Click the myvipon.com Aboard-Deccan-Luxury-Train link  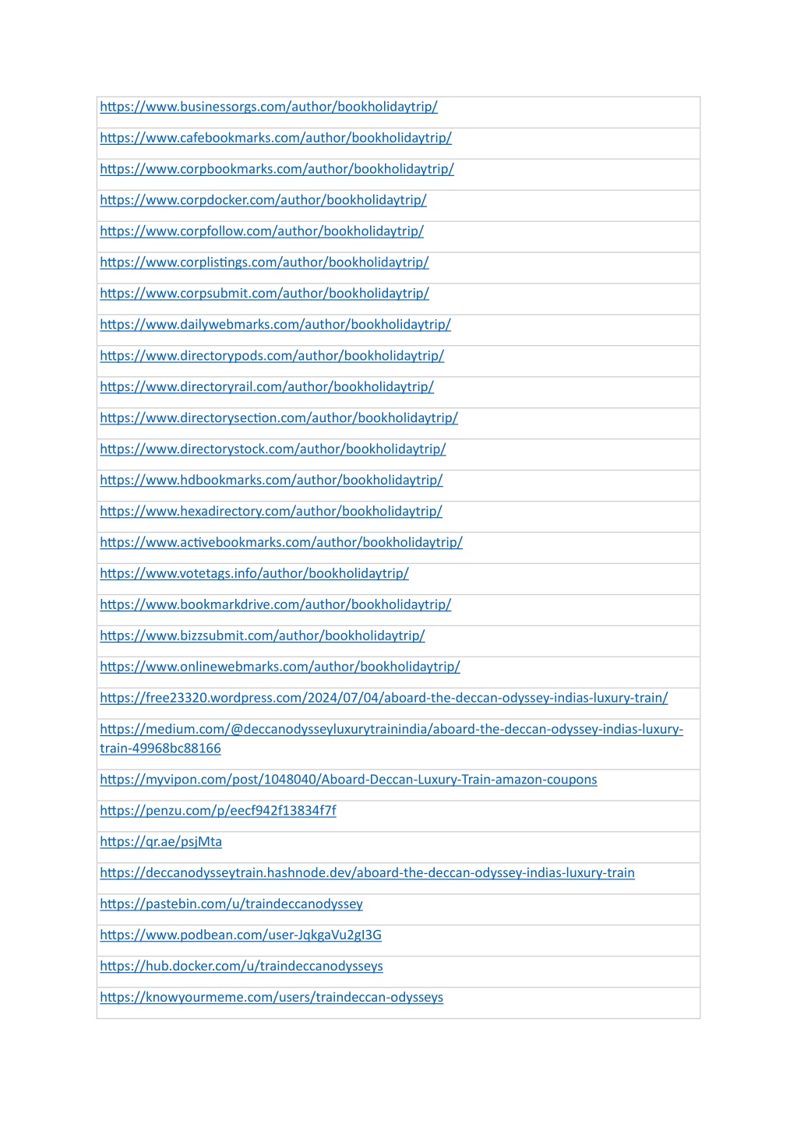coord(348,780)
